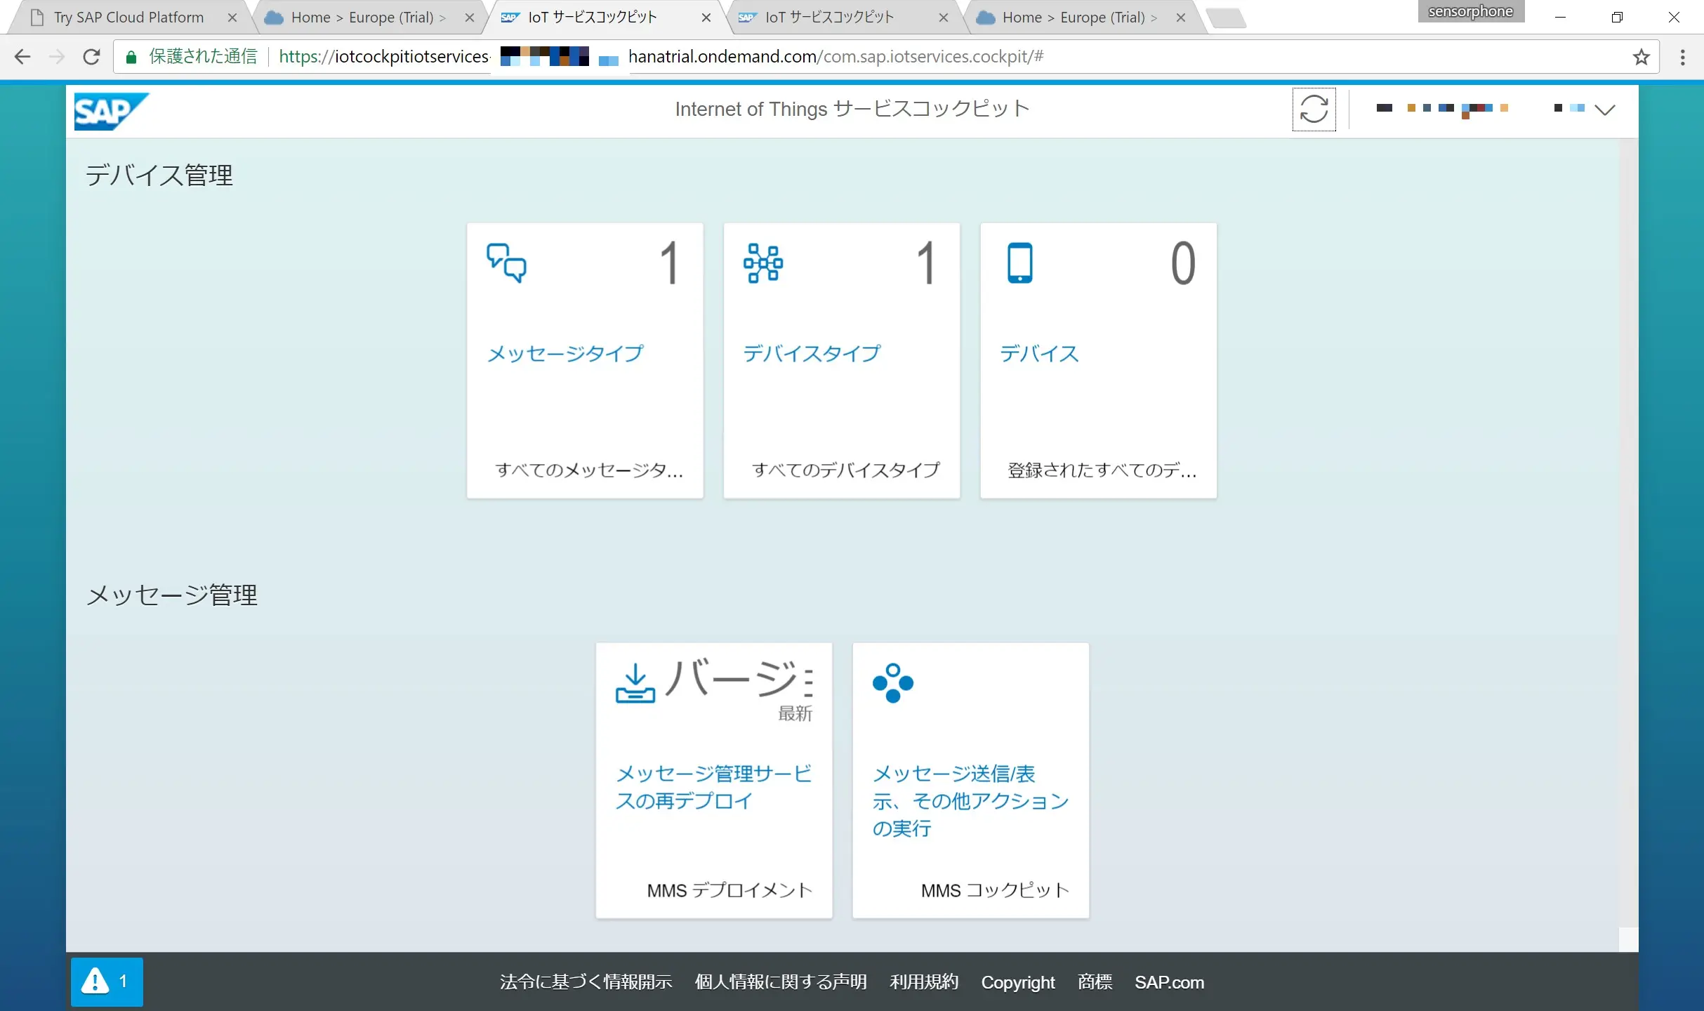Image resolution: width=1704 pixels, height=1011 pixels.
Task: Close the active IoT サービスコックピット tab
Action: pyautogui.click(x=706, y=18)
